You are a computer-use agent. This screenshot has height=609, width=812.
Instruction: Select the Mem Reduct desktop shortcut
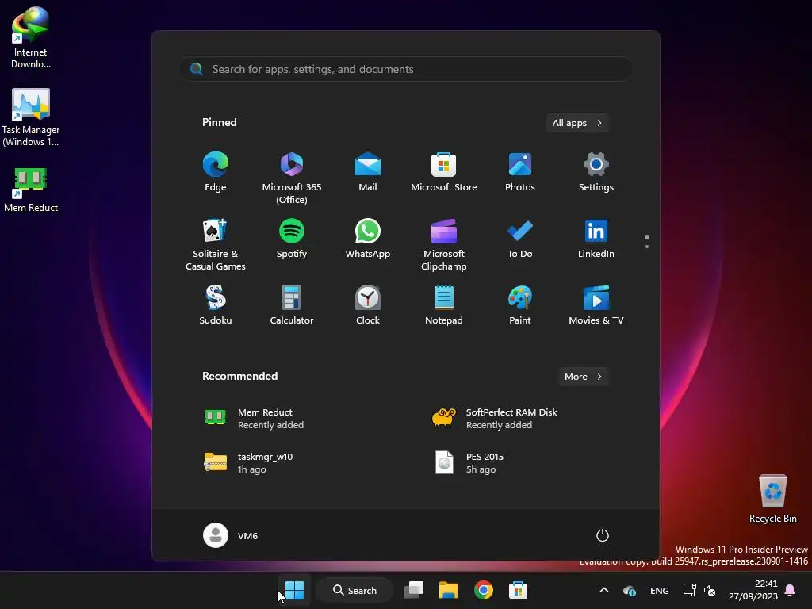31,189
